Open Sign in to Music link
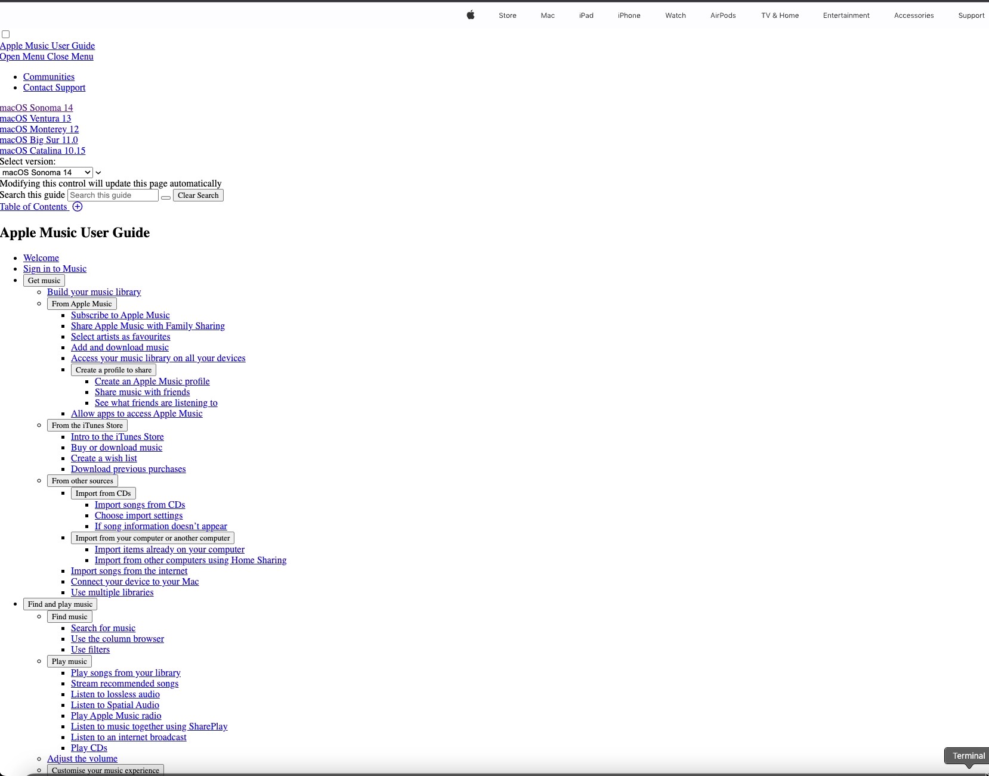 click(55, 269)
